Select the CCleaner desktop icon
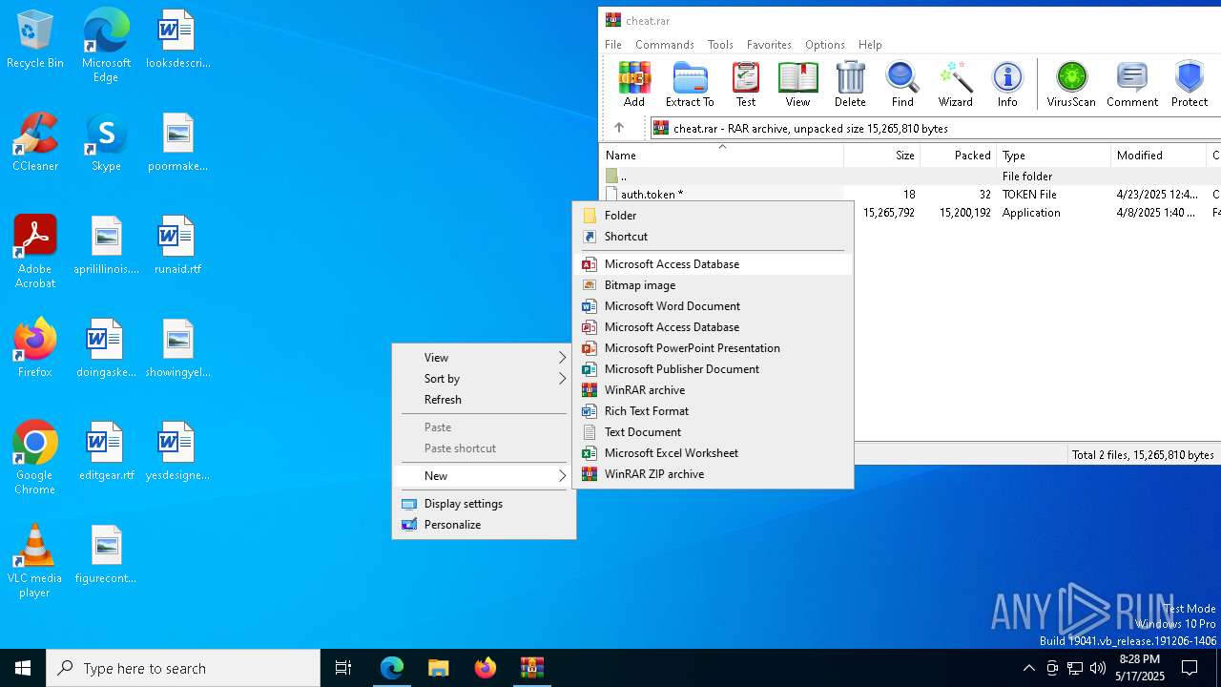Image resolution: width=1221 pixels, height=687 pixels. coord(35,142)
